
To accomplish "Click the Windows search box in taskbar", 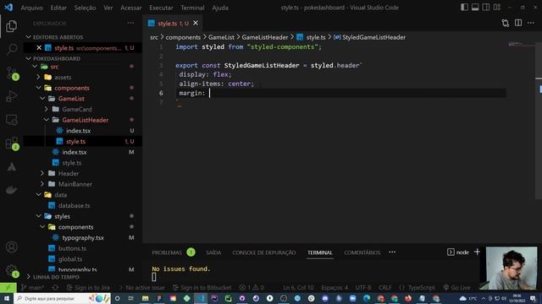I will (63, 298).
